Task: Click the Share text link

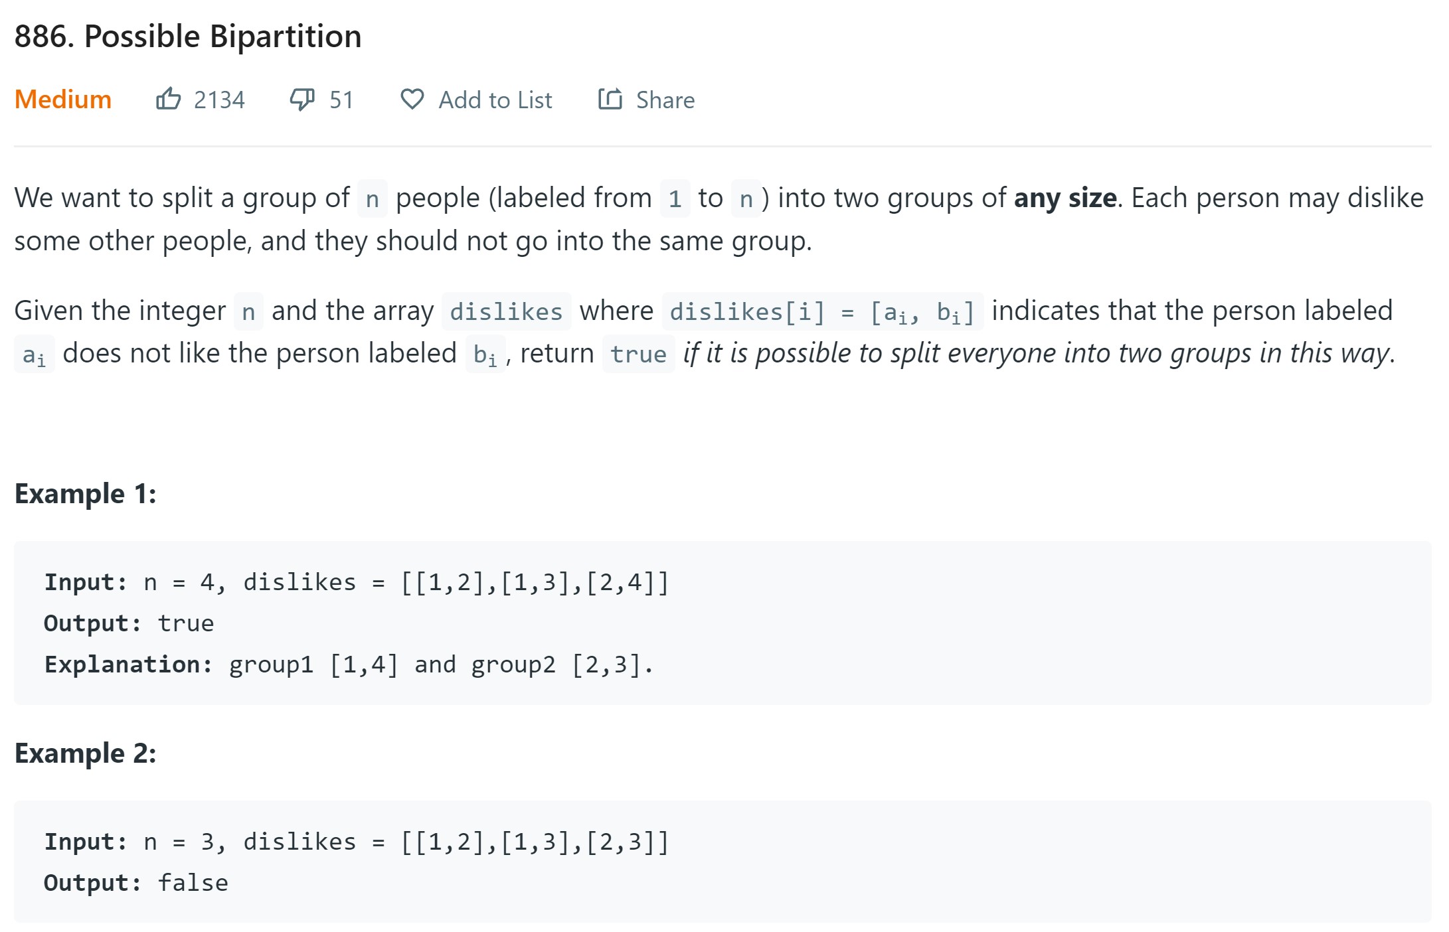Action: [x=665, y=100]
